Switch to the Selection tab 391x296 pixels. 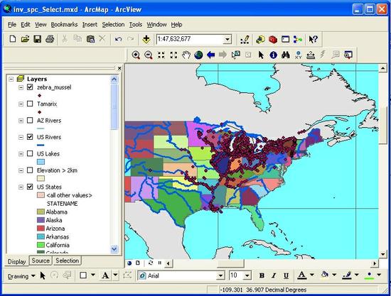click(x=67, y=261)
